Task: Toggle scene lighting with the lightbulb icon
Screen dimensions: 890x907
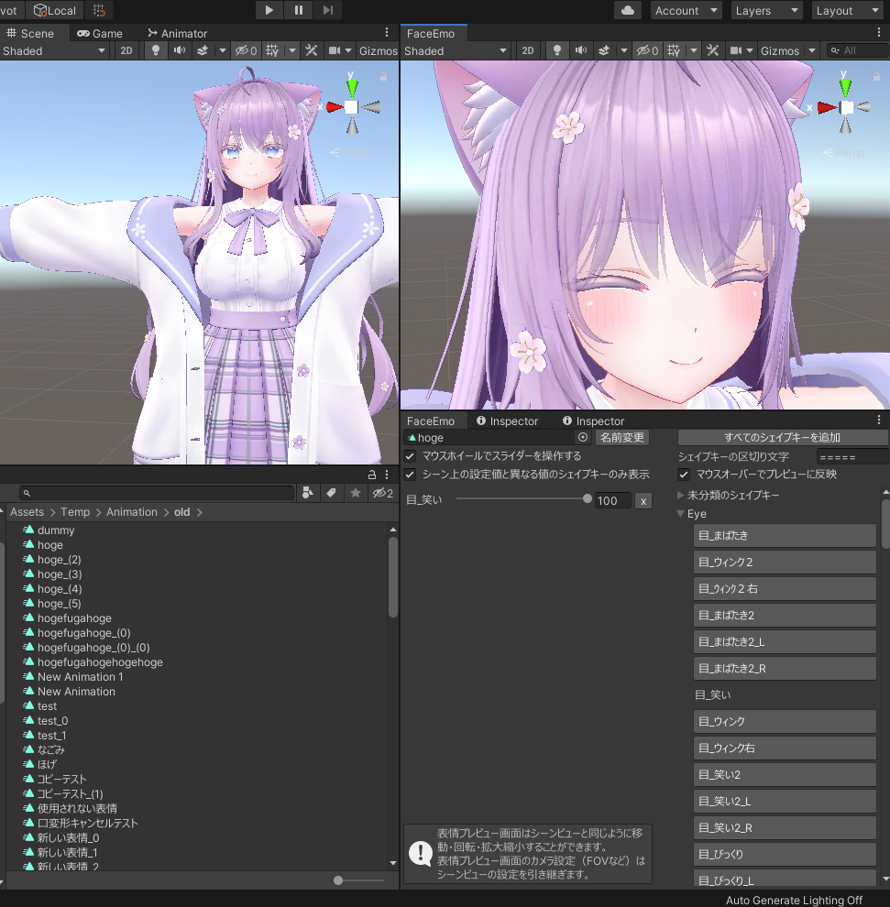Action: tap(158, 50)
